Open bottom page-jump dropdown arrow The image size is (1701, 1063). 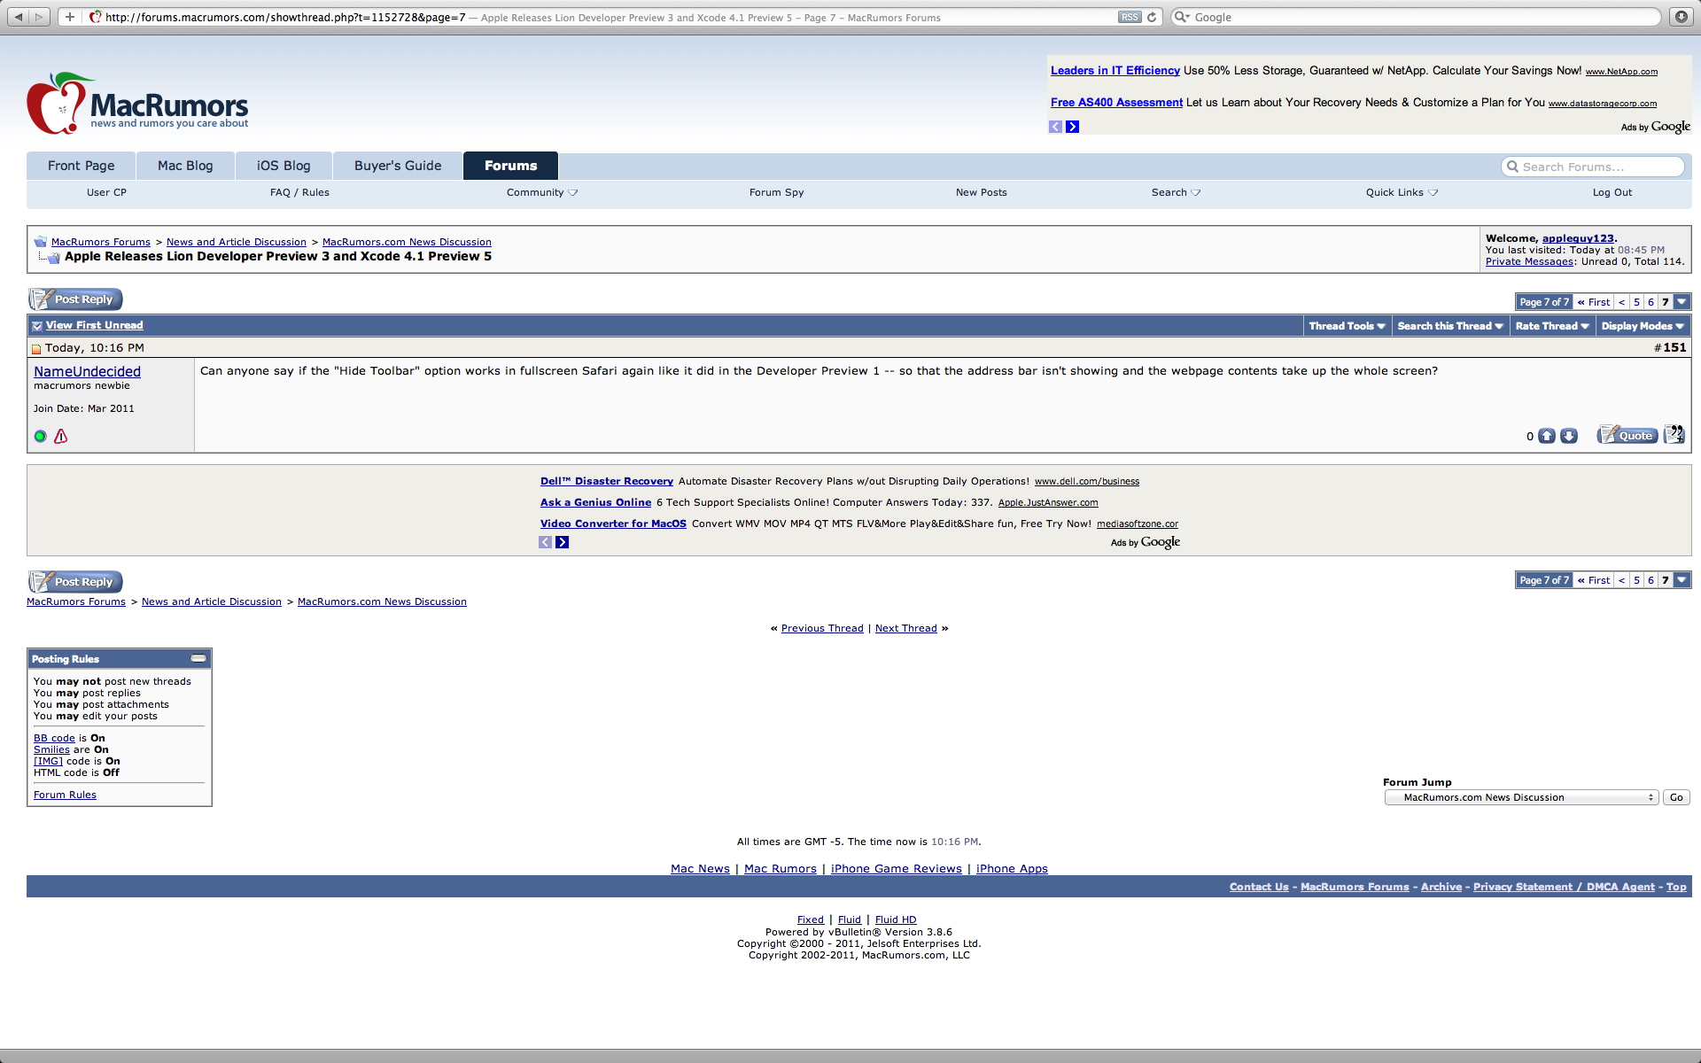pos(1682,580)
